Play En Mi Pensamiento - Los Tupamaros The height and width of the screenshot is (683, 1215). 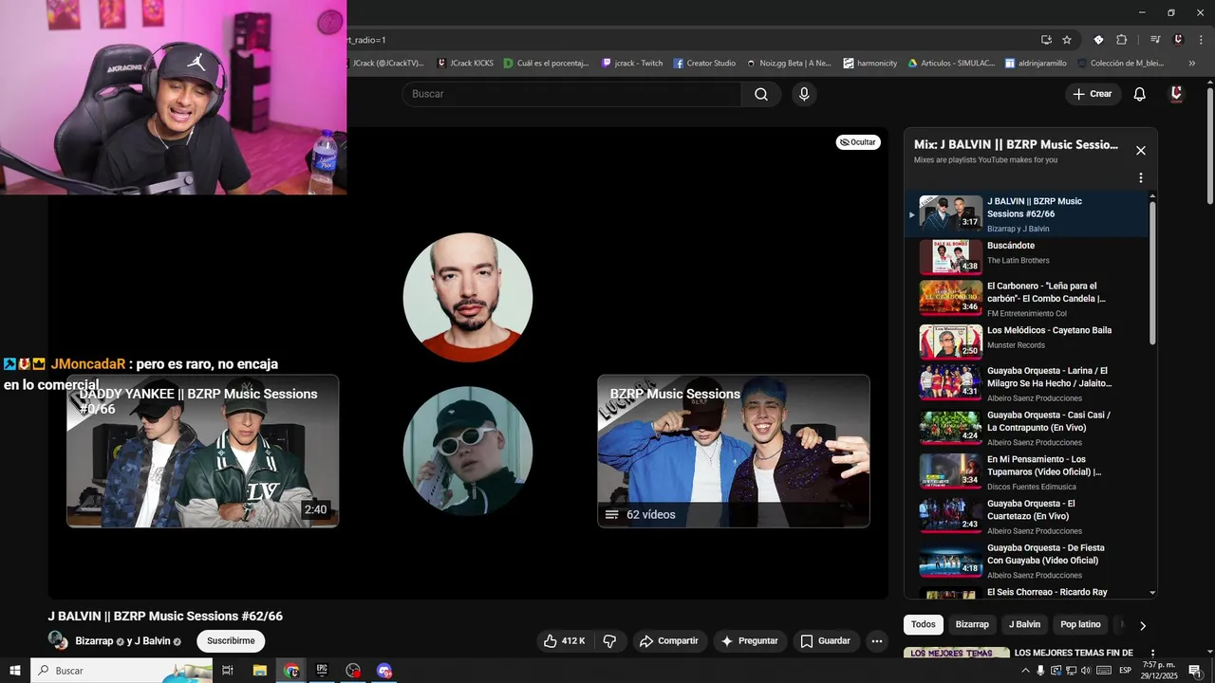pyautogui.click(x=1027, y=471)
